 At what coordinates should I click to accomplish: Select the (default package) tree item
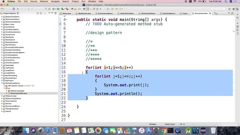(x=17, y=91)
